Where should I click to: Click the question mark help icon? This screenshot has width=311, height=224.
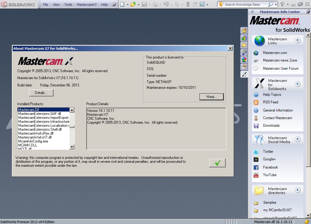pos(282,4)
